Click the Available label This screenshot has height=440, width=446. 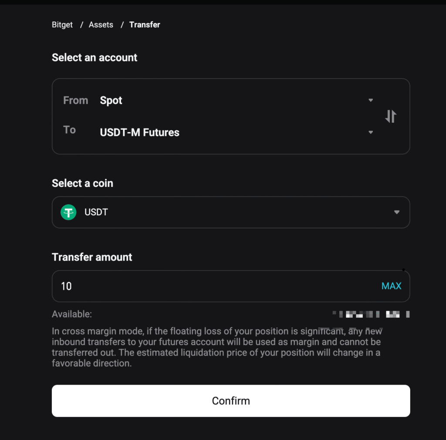click(x=72, y=314)
